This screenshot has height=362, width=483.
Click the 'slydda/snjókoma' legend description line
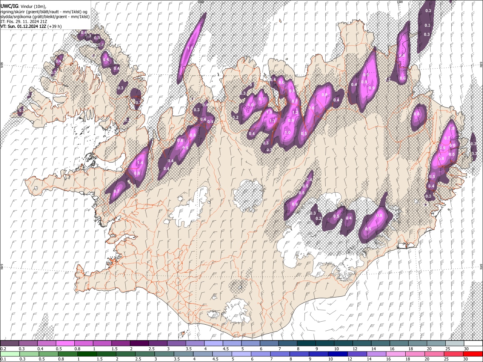click(x=45, y=17)
